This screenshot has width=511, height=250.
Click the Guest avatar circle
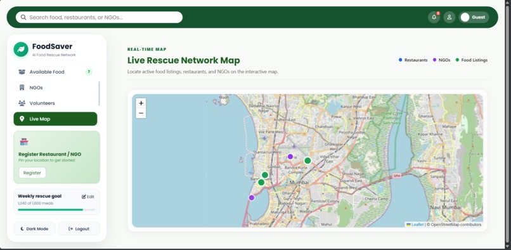[465, 17]
